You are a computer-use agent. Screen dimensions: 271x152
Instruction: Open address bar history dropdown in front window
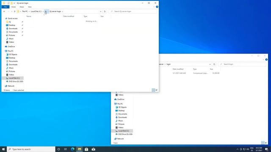pos(101,11)
